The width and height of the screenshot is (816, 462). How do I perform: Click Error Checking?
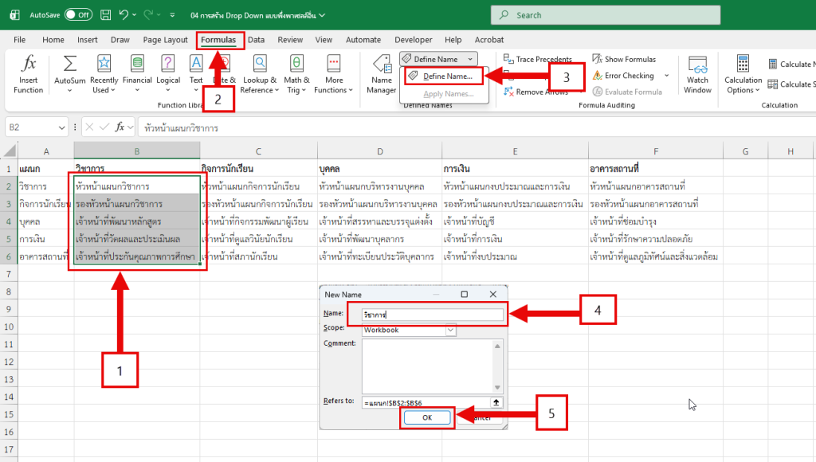point(623,76)
